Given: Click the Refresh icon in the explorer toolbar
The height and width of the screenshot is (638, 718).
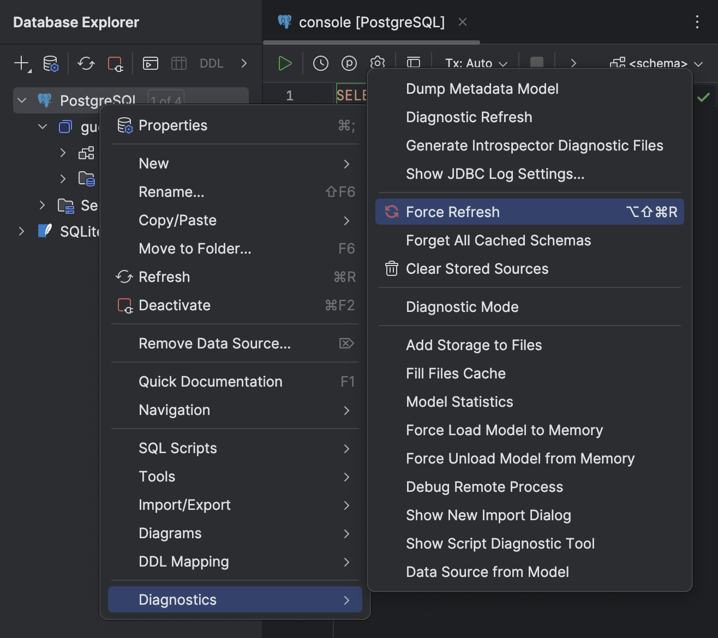Looking at the screenshot, I should tap(86, 63).
